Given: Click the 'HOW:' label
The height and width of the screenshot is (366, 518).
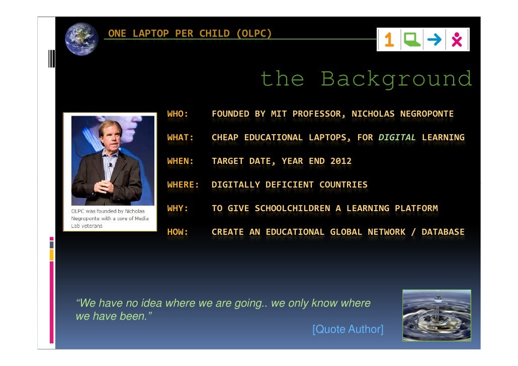Looking at the screenshot, I should click(x=178, y=232).
